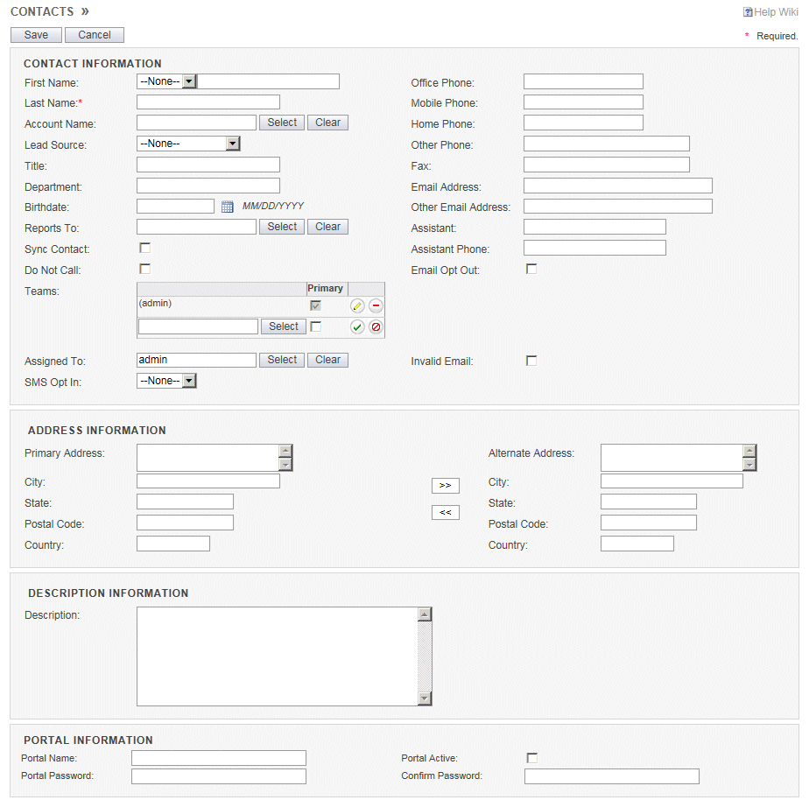
Task: Click the alternate address Postal Code field
Action: tap(649, 523)
